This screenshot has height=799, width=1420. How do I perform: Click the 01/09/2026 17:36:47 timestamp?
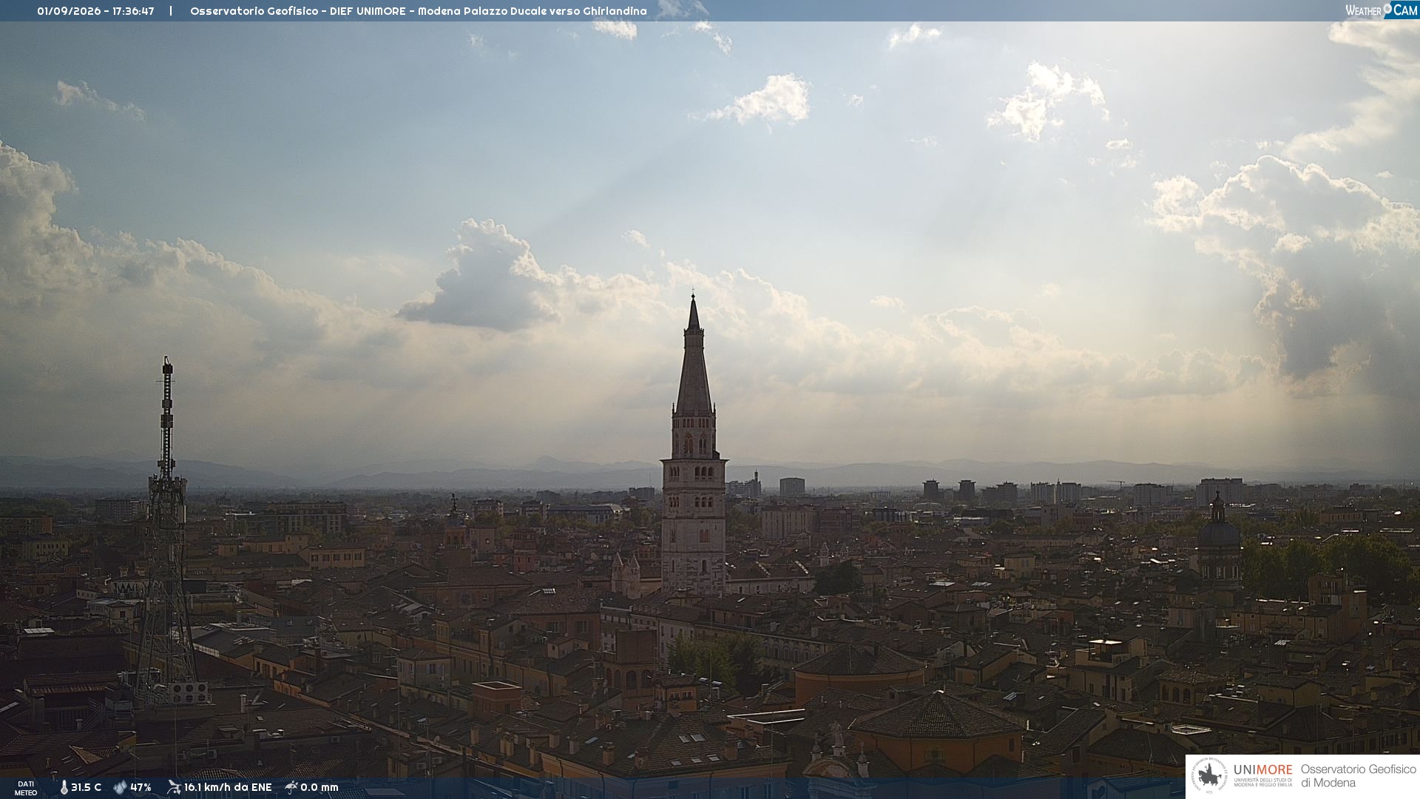(95, 11)
